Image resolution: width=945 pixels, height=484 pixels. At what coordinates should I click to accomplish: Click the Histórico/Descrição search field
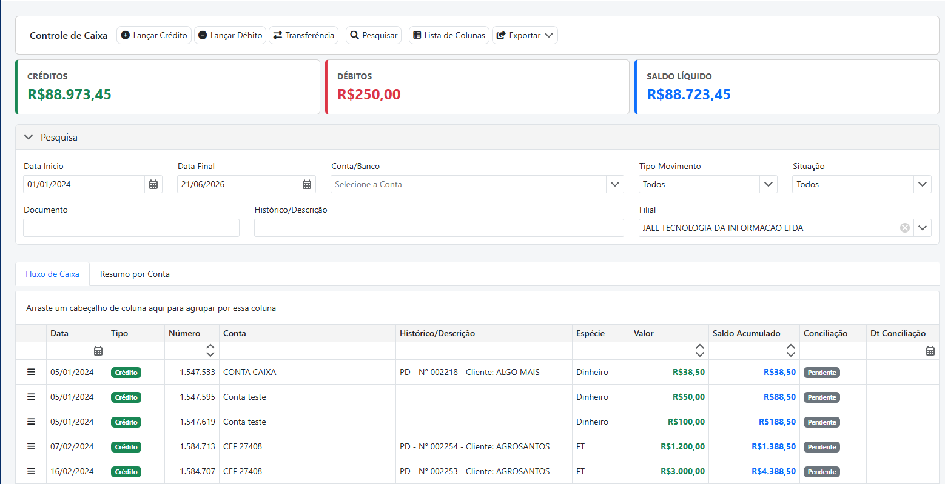tap(439, 228)
